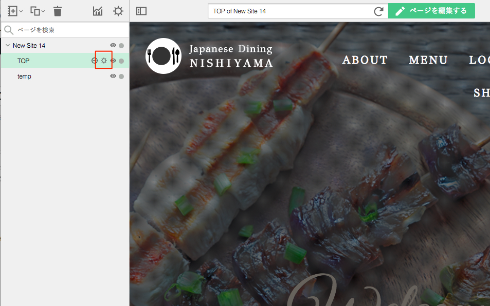Toggle visibility eye for New Site 14
The width and height of the screenshot is (490, 306).
(113, 45)
